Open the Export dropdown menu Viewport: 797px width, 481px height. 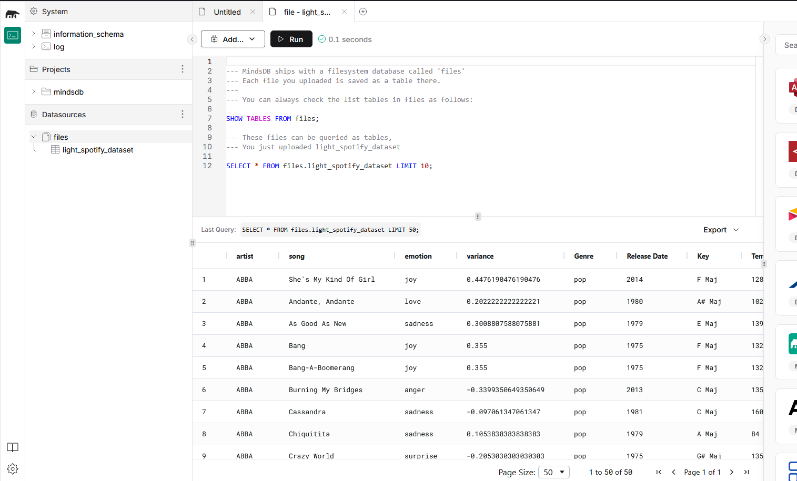pos(721,230)
